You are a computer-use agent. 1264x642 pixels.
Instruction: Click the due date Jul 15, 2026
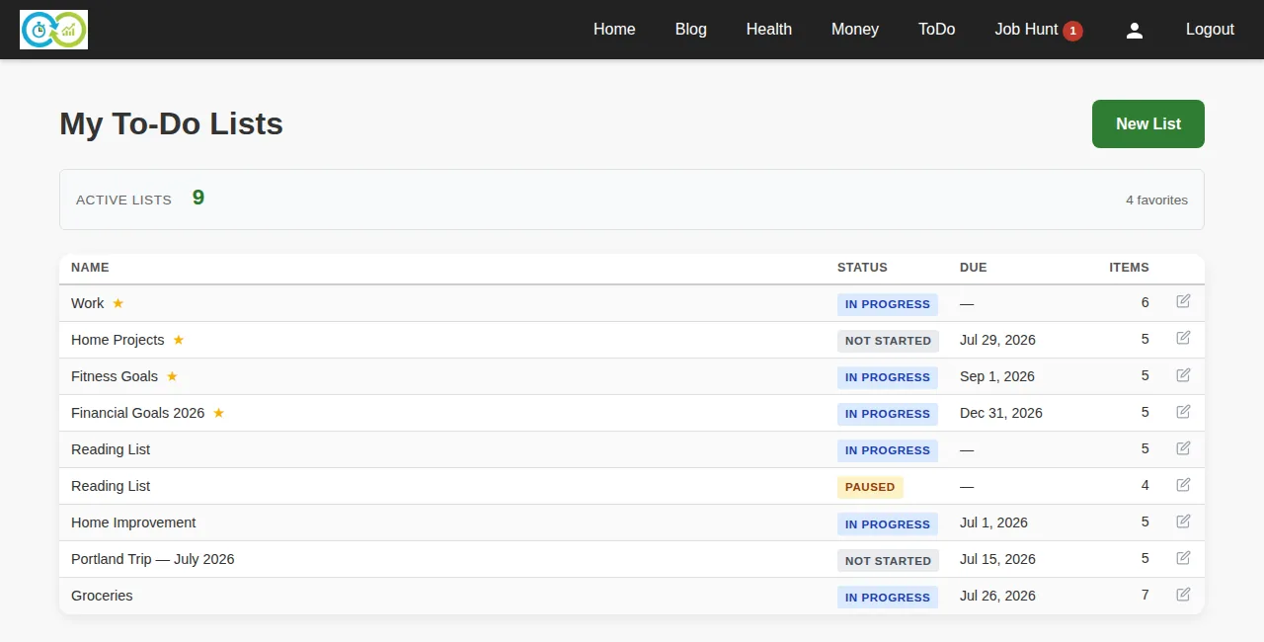coord(997,559)
